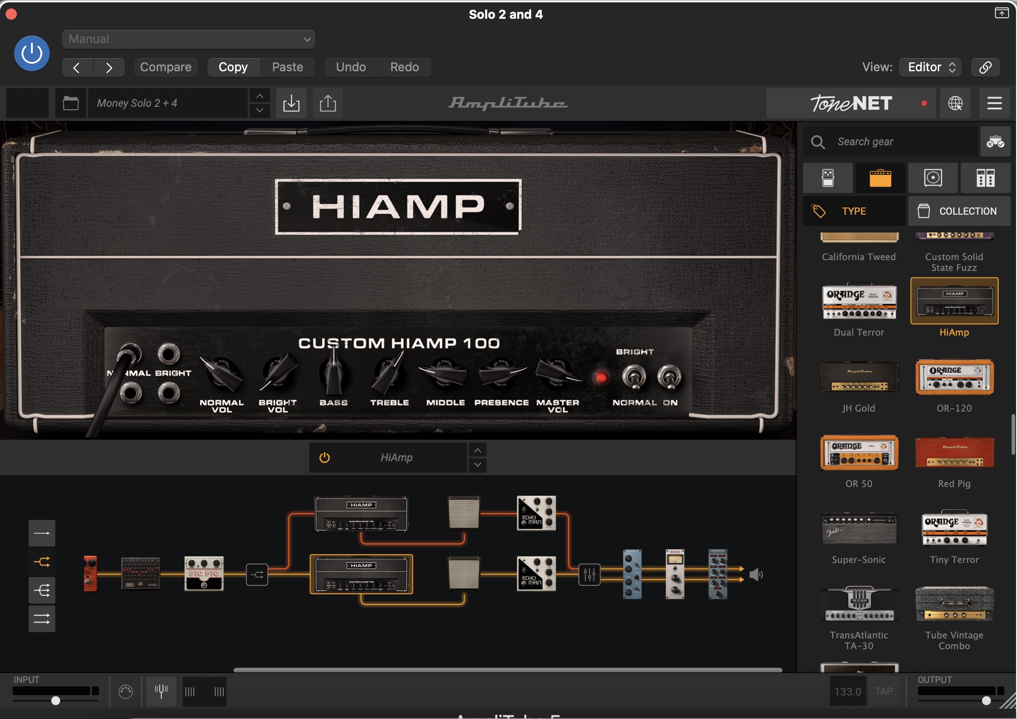
Task: Click the sidechain link icon
Action: pos(985,67)
